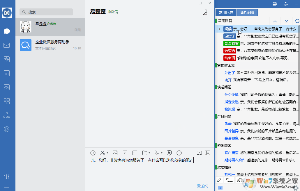Click the red packet yen icon

click(x=169, y=153)
